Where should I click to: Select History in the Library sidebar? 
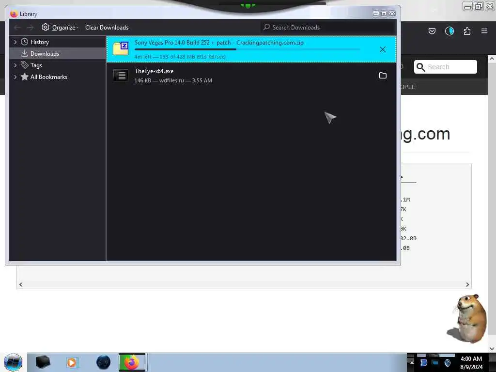(40, 42)
